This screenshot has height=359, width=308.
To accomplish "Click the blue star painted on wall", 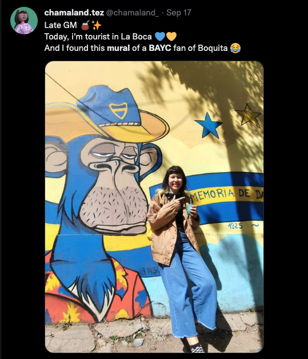I will [x=209, y=125].
